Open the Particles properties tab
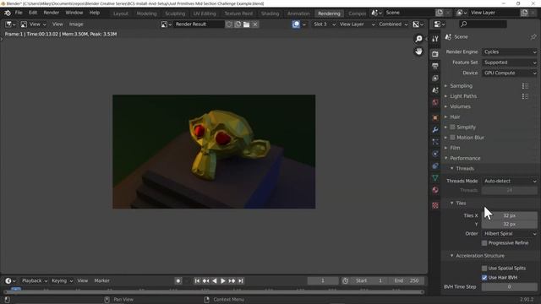Screen dimensions: 541x304 (435, 142)
